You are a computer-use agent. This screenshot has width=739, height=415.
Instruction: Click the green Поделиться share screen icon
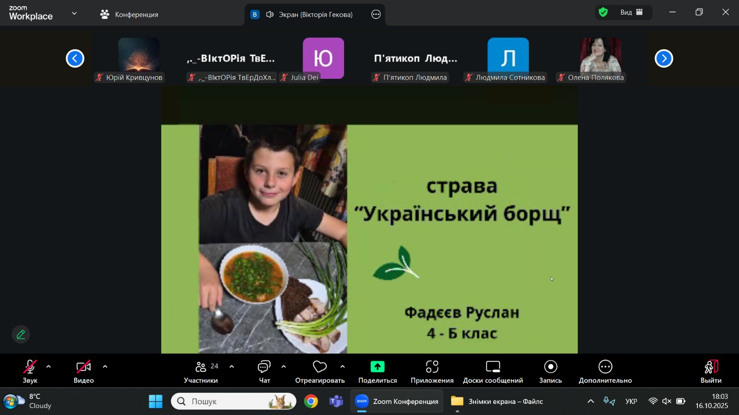point(377,367)
